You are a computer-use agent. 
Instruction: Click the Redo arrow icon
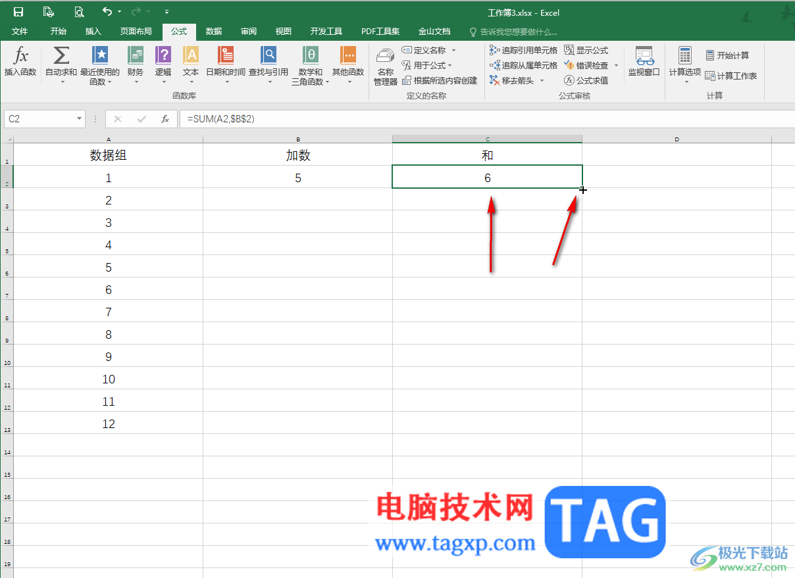point(136,12)
